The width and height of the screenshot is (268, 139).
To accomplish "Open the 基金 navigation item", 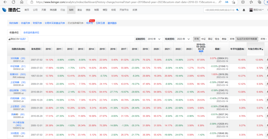I will tap(80, 10).
